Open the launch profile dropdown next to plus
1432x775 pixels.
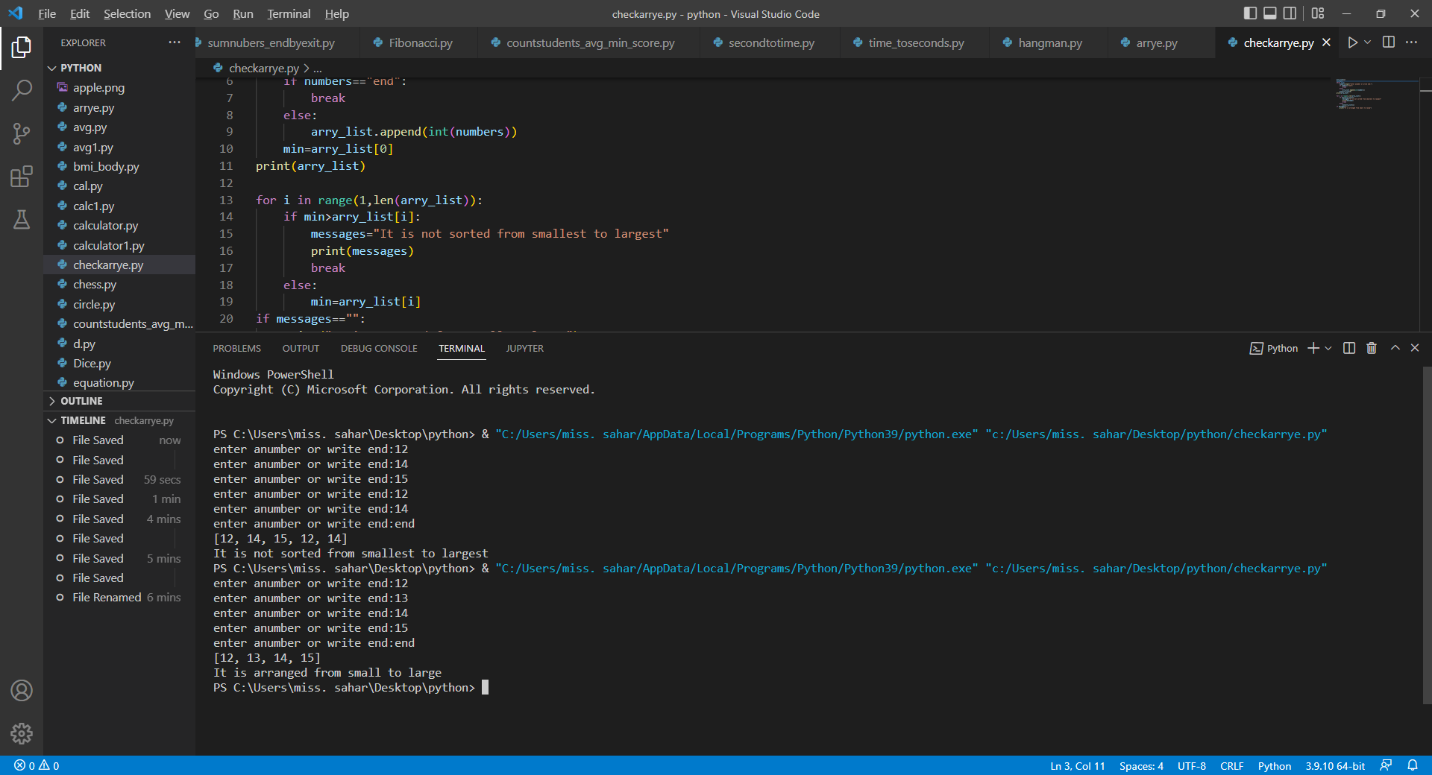click(x=1328, y=348)
